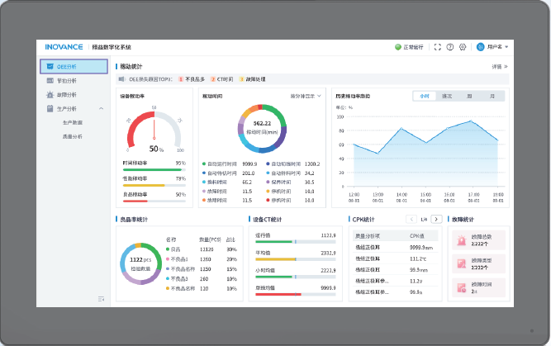This screenshot has width=551, height=346.
Task: Click the green 正常运行 status indicator
Action: click(398, 47)
